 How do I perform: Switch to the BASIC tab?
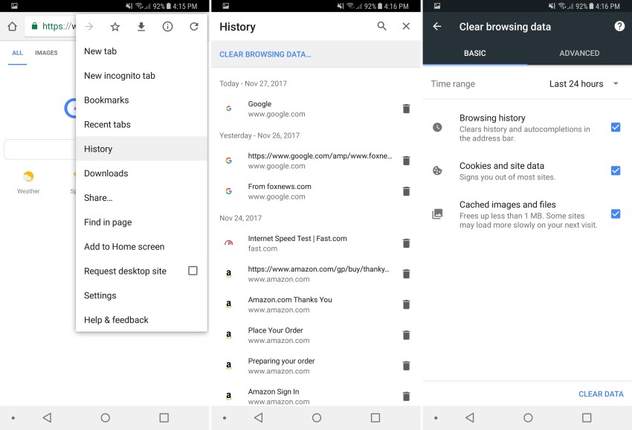tap(475, 53)
